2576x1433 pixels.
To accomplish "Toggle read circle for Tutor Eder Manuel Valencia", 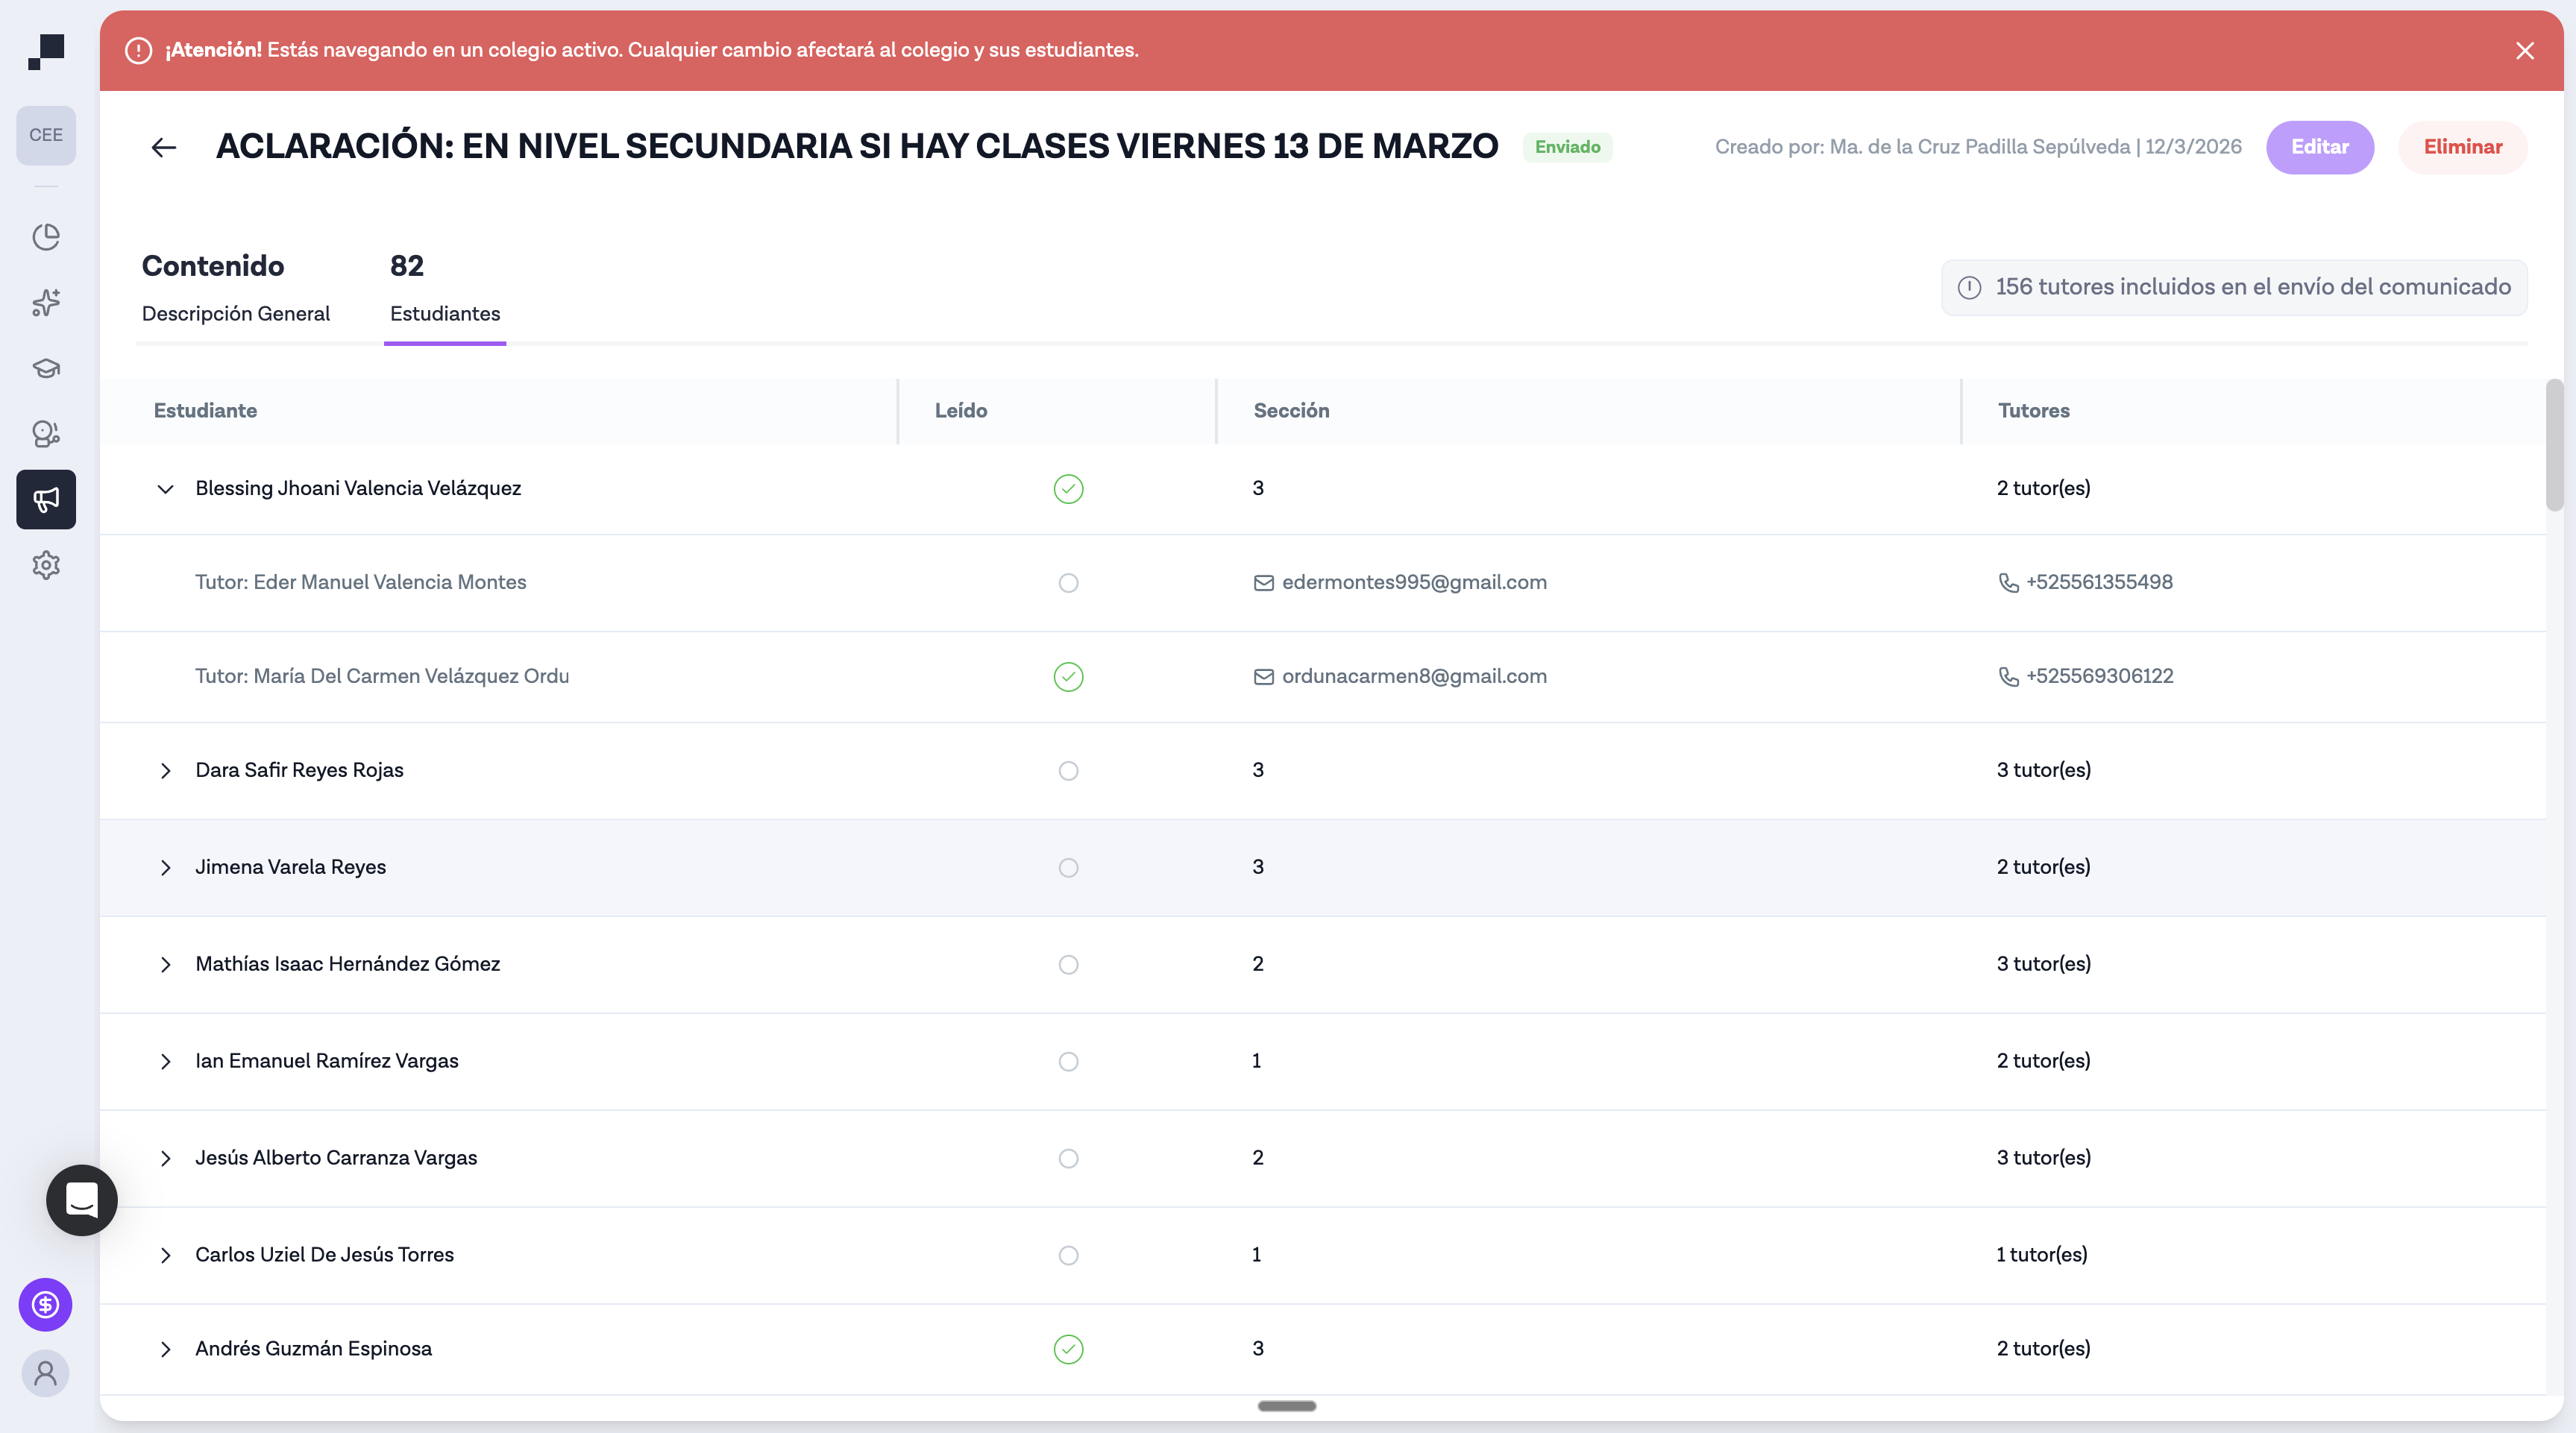I will click(x=1068, y=583).
